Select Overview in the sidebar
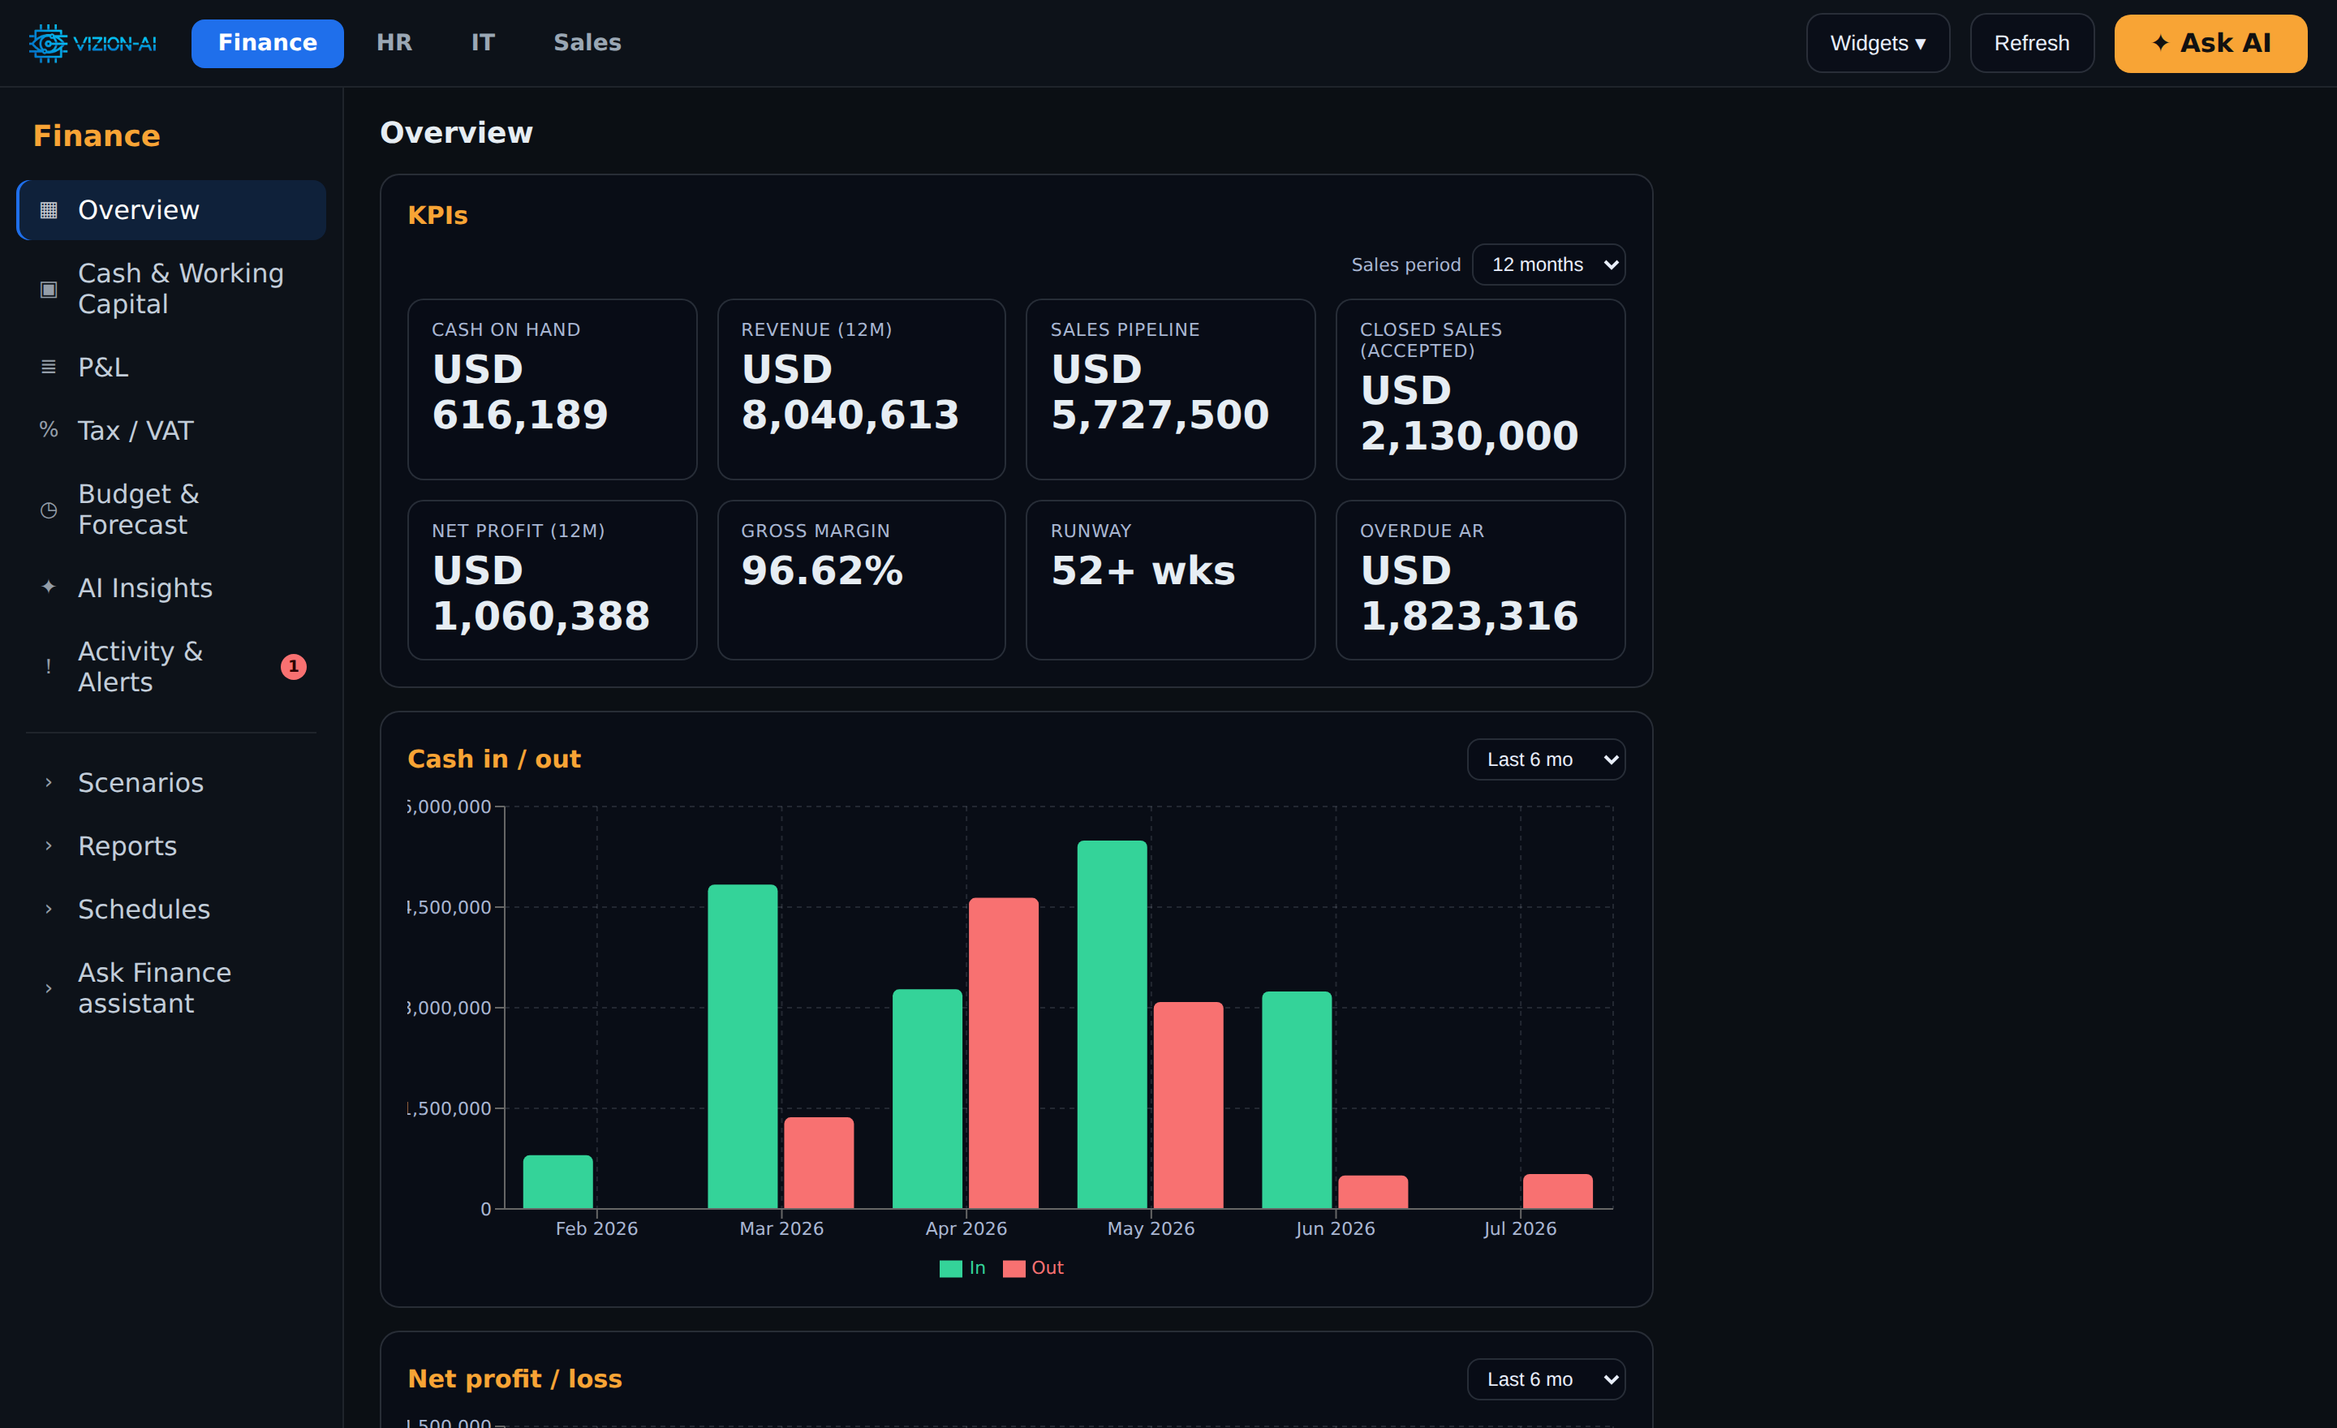Image resolution: width=2337 pixels, height=1428 pixels. coord(172,209)
